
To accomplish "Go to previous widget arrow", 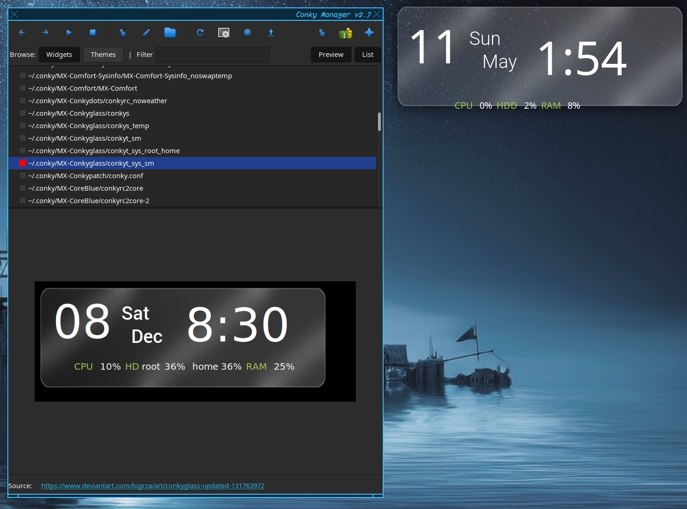I will [x=22, y=32].
